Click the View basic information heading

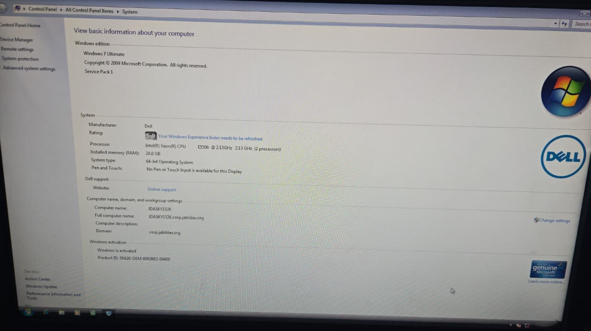(x=134, y=32)
